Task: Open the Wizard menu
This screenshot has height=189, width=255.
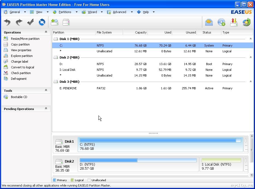Action: 92,12
